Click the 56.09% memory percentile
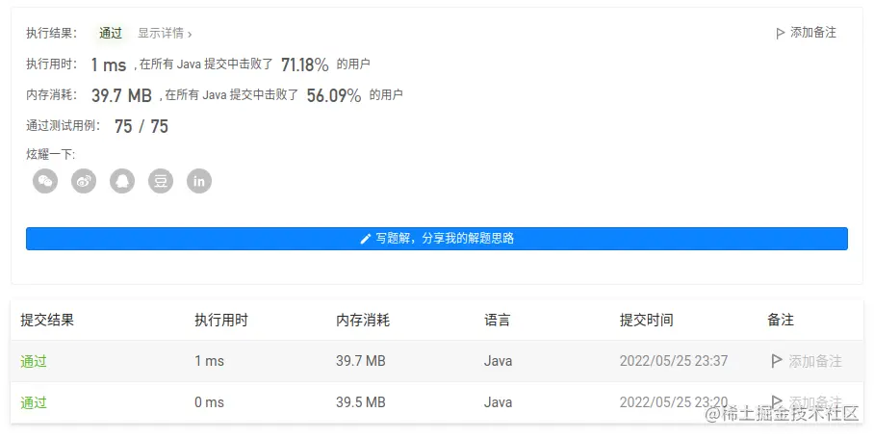Viewport: 874px width, 438px height. tap(334, 96)
